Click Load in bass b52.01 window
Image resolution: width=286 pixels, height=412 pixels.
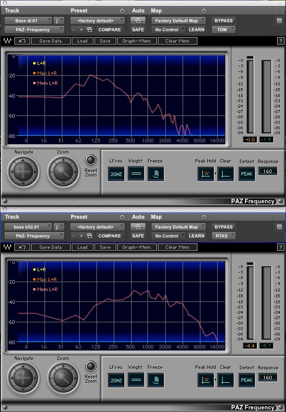[82, 247]
